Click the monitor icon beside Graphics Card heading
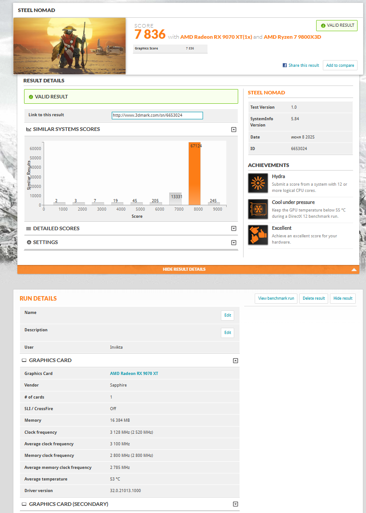 pos(24,360)
